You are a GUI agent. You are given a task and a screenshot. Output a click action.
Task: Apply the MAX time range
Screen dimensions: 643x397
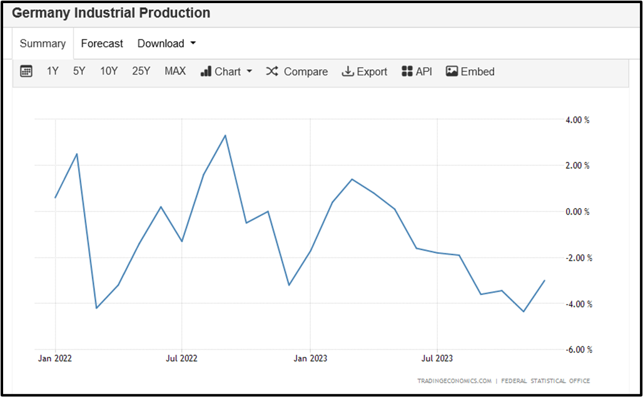coord(175,71)
